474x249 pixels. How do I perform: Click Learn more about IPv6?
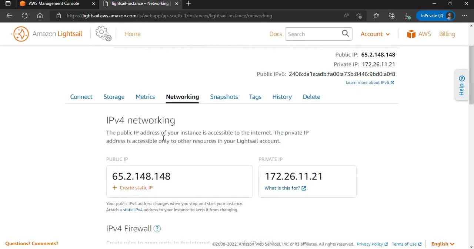click(x=370, y=82)
